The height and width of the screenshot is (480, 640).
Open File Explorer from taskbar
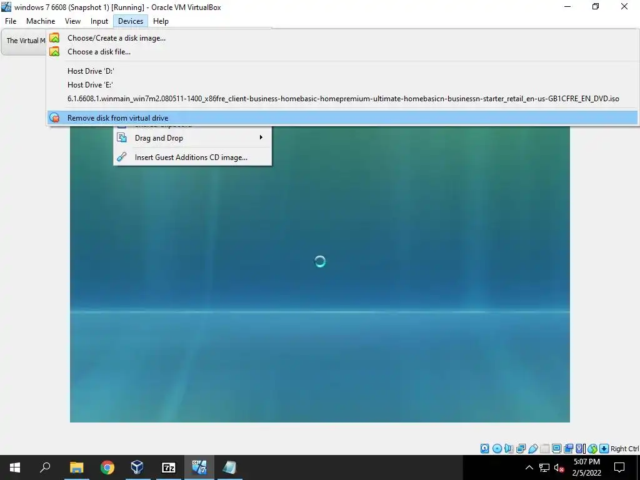(x=76, y=467)
